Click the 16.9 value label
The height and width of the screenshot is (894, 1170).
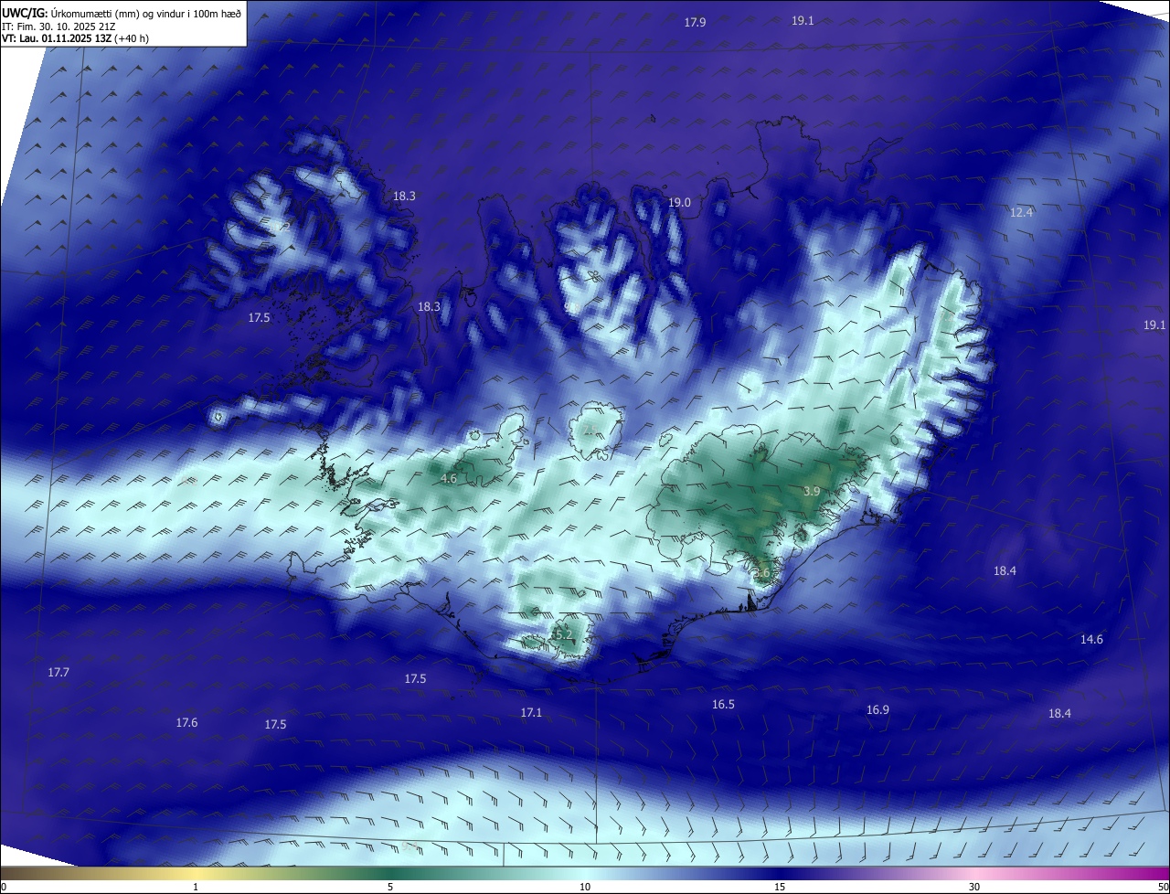tap(877, 710)
